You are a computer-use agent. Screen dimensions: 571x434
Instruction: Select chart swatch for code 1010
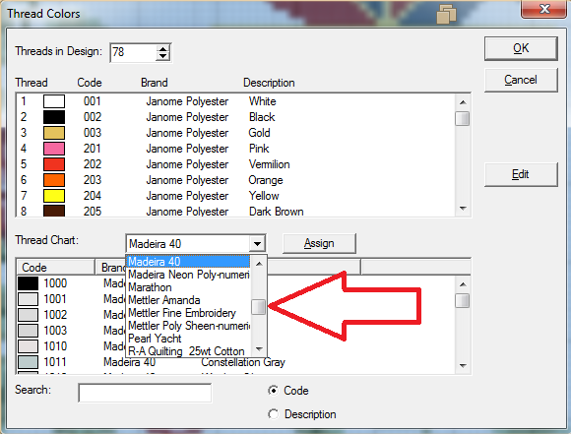(28, 345)
